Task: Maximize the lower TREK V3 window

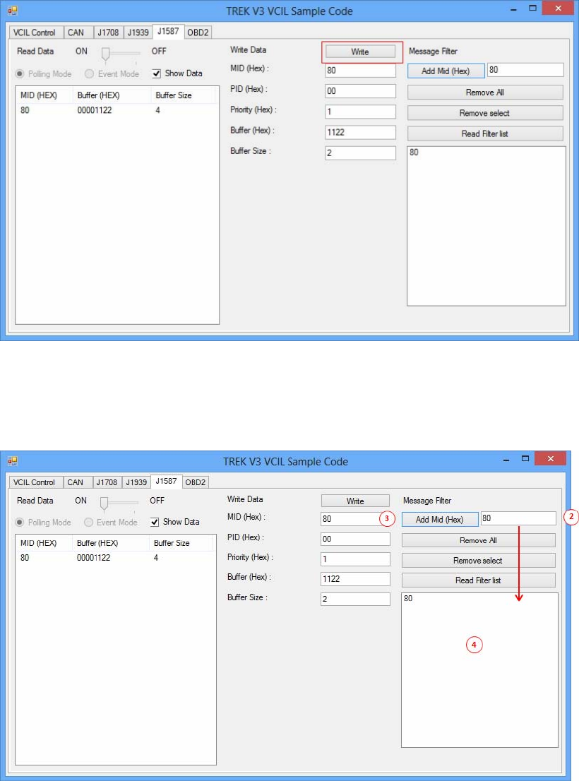Action: point(525,459)
